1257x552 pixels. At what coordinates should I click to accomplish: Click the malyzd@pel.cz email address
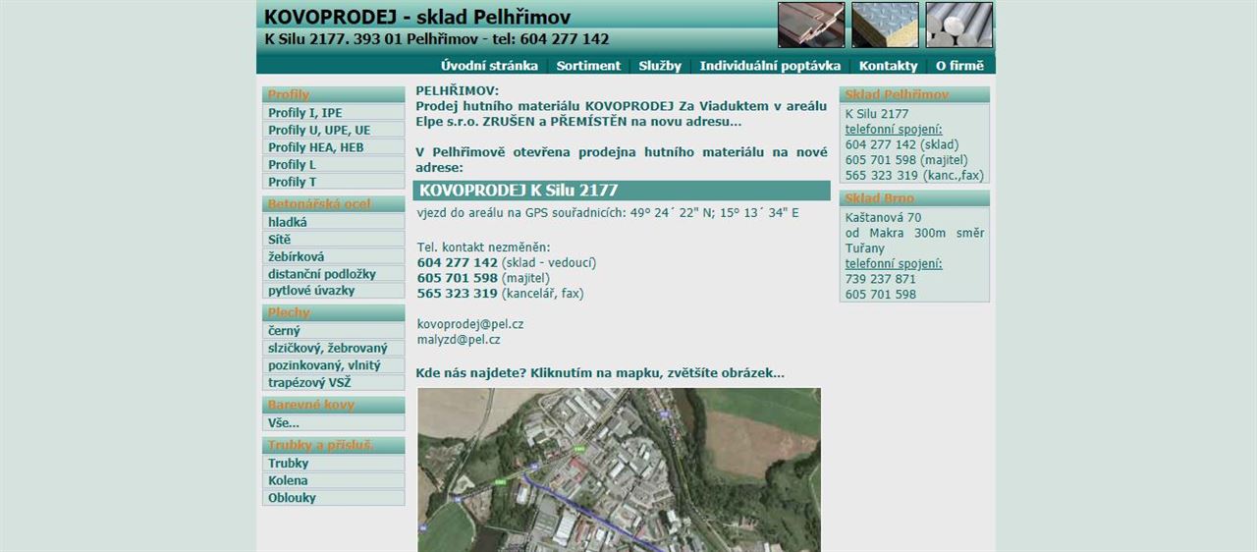[459, 340]
